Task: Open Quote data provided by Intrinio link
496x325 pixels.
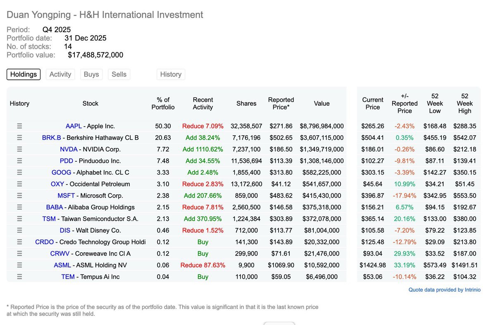Action: 444,290
